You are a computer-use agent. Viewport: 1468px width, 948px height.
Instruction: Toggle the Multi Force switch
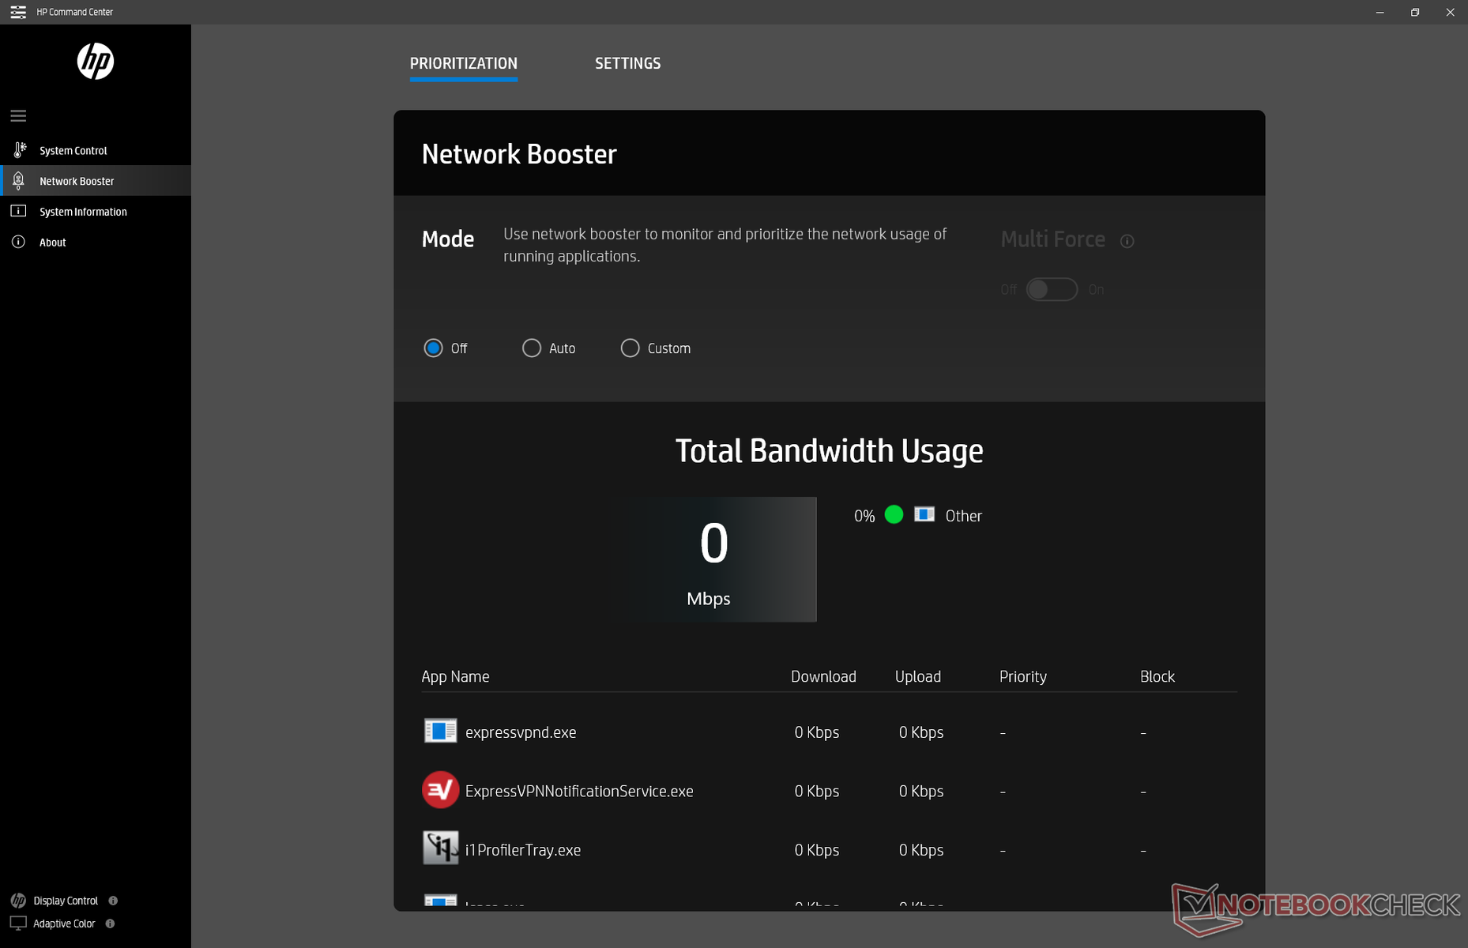(1051, 290)
